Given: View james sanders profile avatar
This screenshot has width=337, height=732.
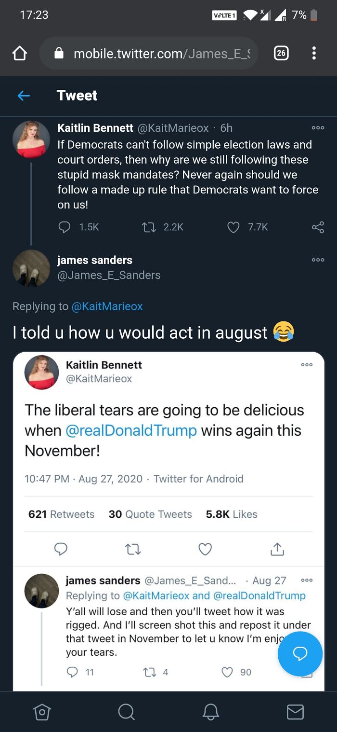Looking at the screenshot, I should [31, 268].
